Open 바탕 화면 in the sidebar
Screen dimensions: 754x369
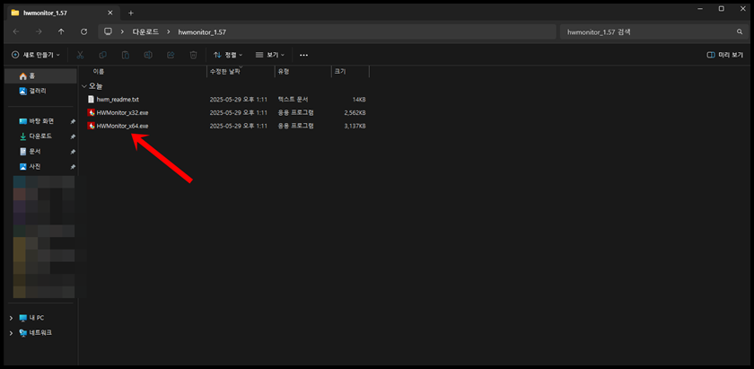coord(41,121)
